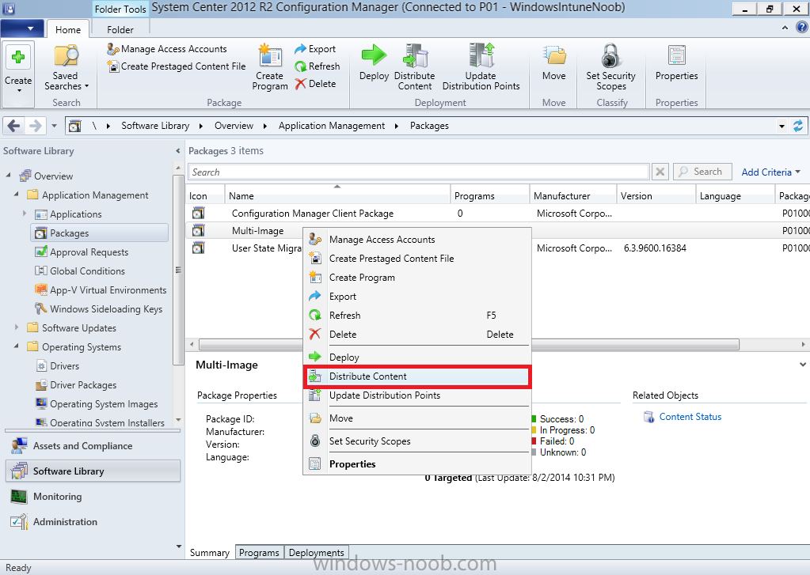Screen dimensions: 810x575
Task: Click Manage Access Accounts in the ribbon
Action: pos(167,49)
